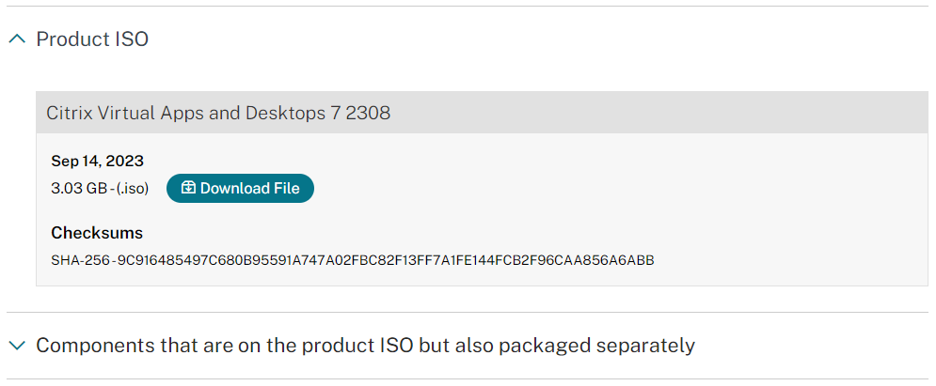Click the gray title bar of the download card
936x386 pixels.
pos(482,112)
